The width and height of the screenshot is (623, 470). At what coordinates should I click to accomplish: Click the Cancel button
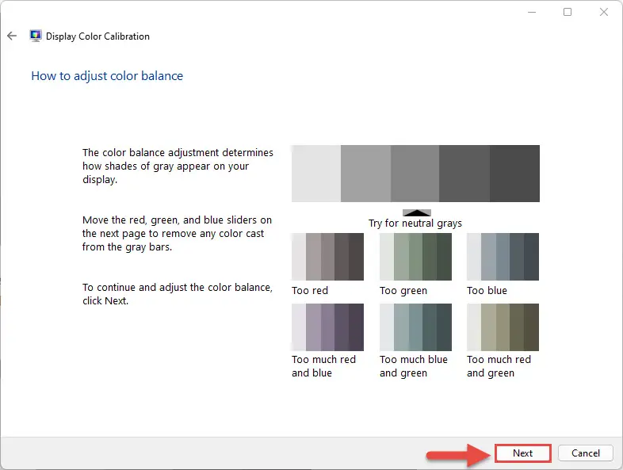[585, 453]
